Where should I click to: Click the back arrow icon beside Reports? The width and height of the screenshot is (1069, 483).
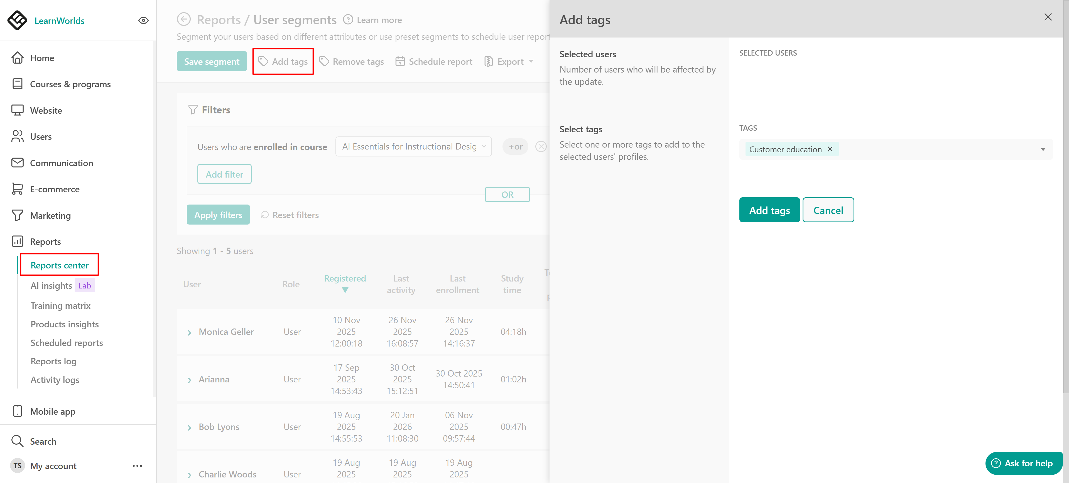pos(183,19)
